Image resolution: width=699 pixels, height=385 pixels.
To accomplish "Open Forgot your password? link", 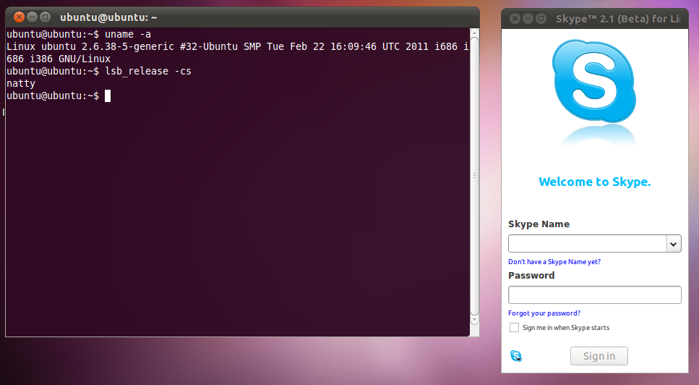I will [x=544, y=313].
